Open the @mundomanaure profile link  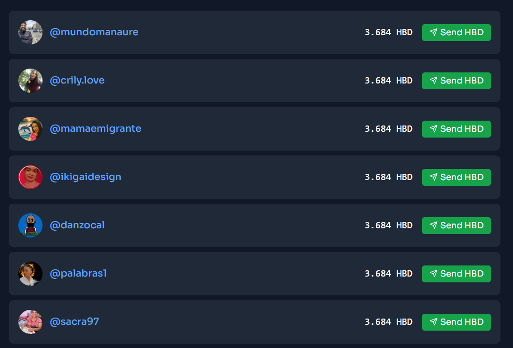[x=94, y=32]
